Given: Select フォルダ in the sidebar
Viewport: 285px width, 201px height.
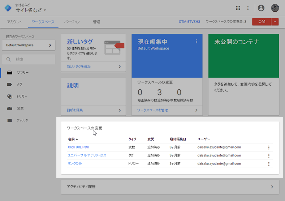Looking at the screenshot, I should click(x=22, y=120).
